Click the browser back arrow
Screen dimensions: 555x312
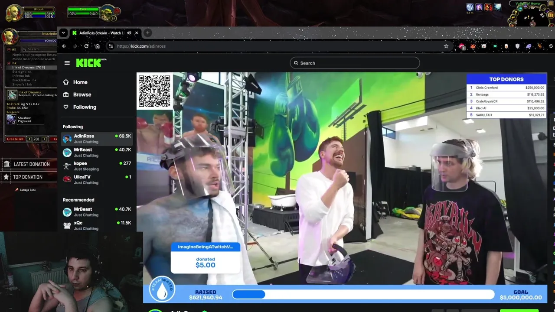(x=64, y=46)
